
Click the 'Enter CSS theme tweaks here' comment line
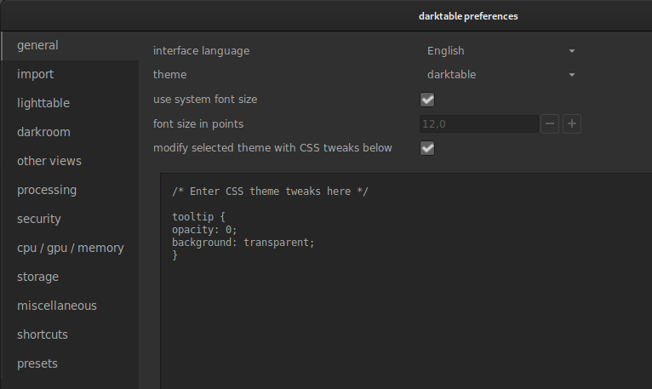270,192
